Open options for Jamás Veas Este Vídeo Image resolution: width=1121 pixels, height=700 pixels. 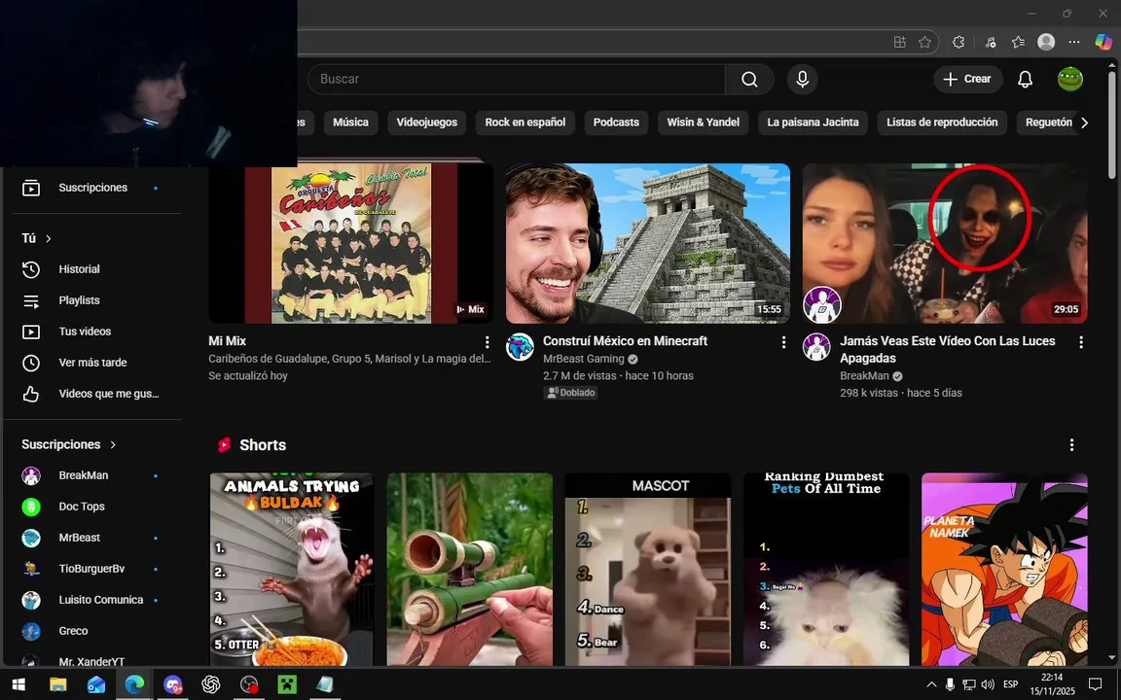[1081, 342]
